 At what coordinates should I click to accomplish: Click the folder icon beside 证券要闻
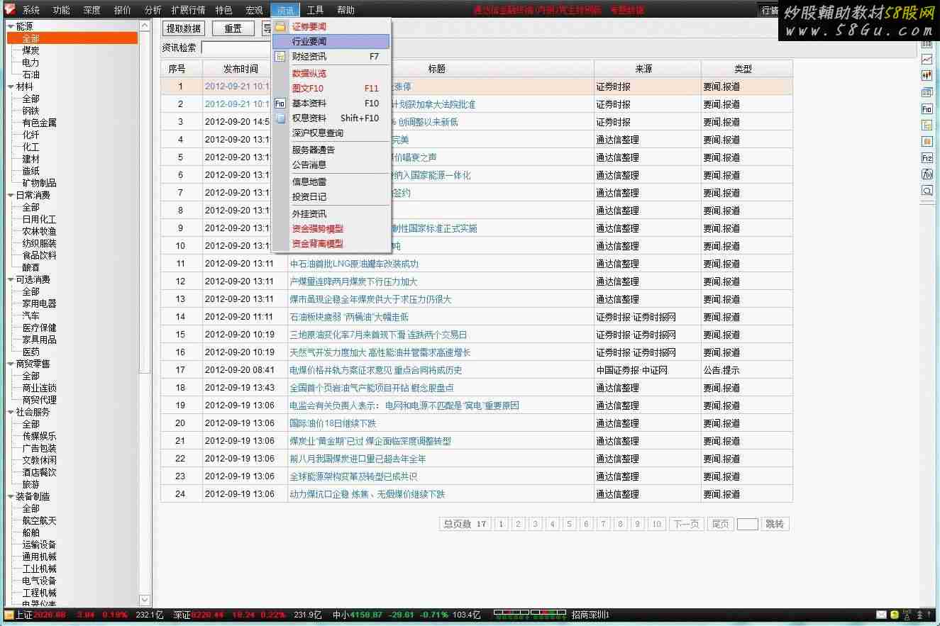click(280, 26)
